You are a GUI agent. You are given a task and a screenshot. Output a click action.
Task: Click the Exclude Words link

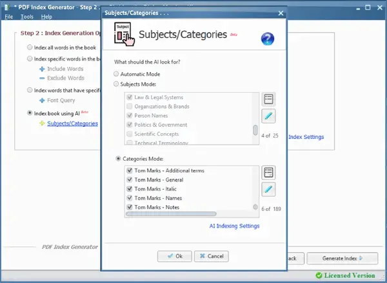coord(66,78)
